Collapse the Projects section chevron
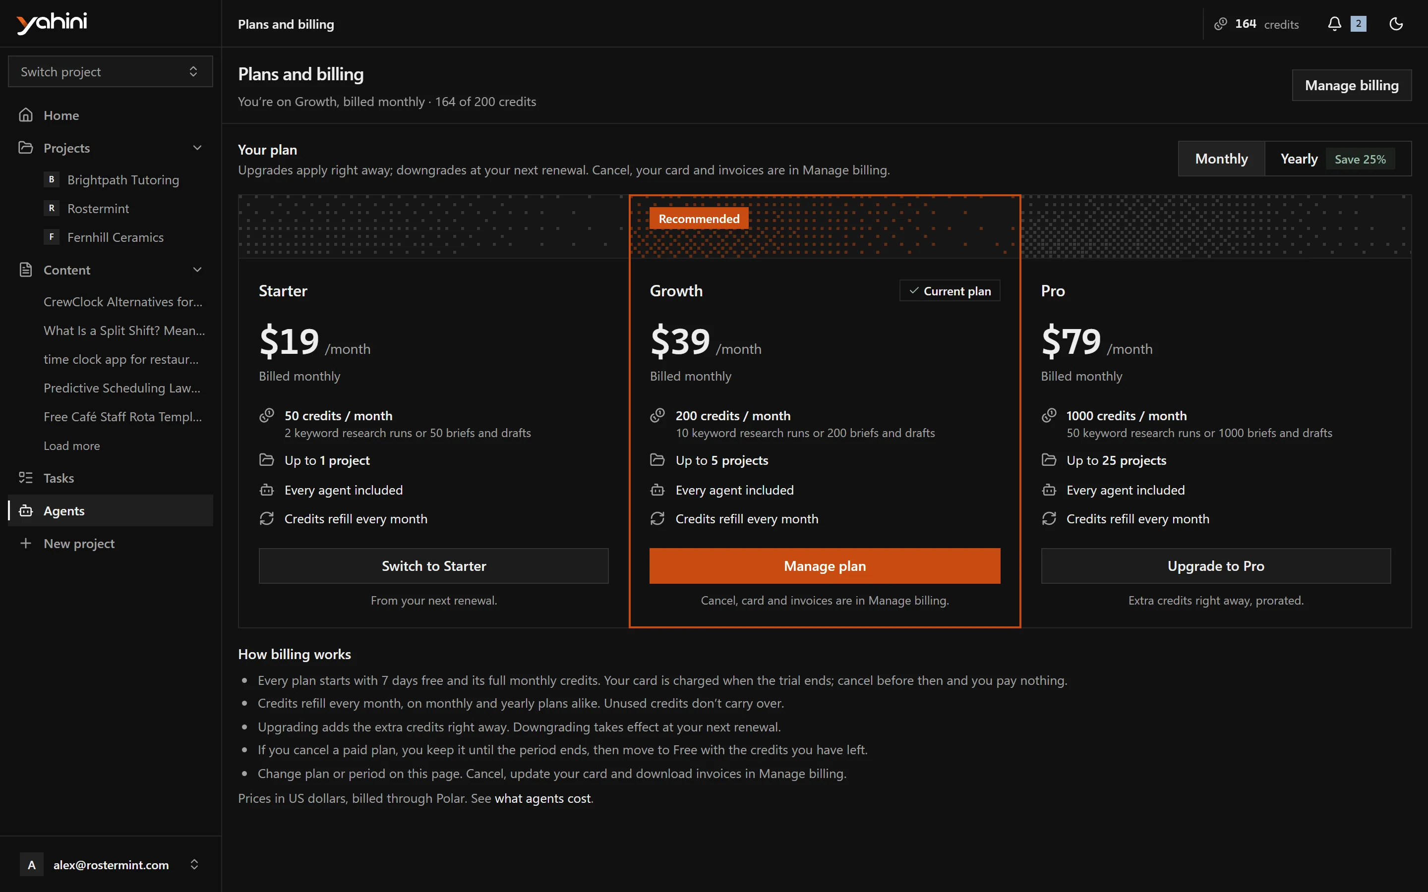 197,148
